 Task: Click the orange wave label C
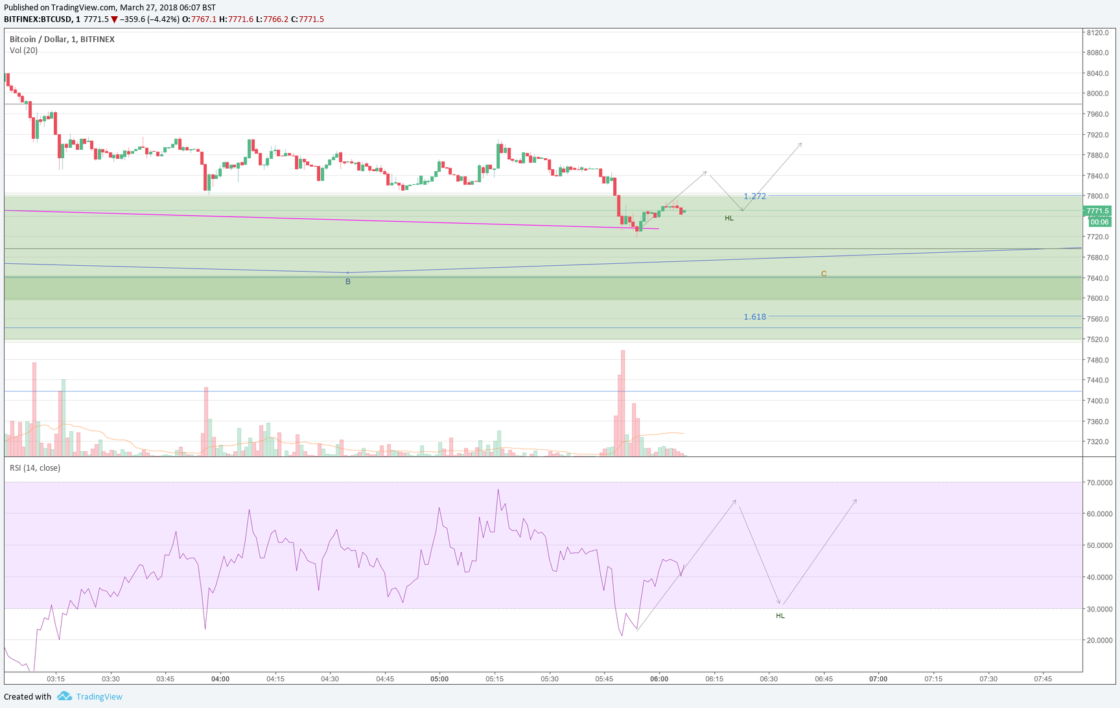coord(824,274)
